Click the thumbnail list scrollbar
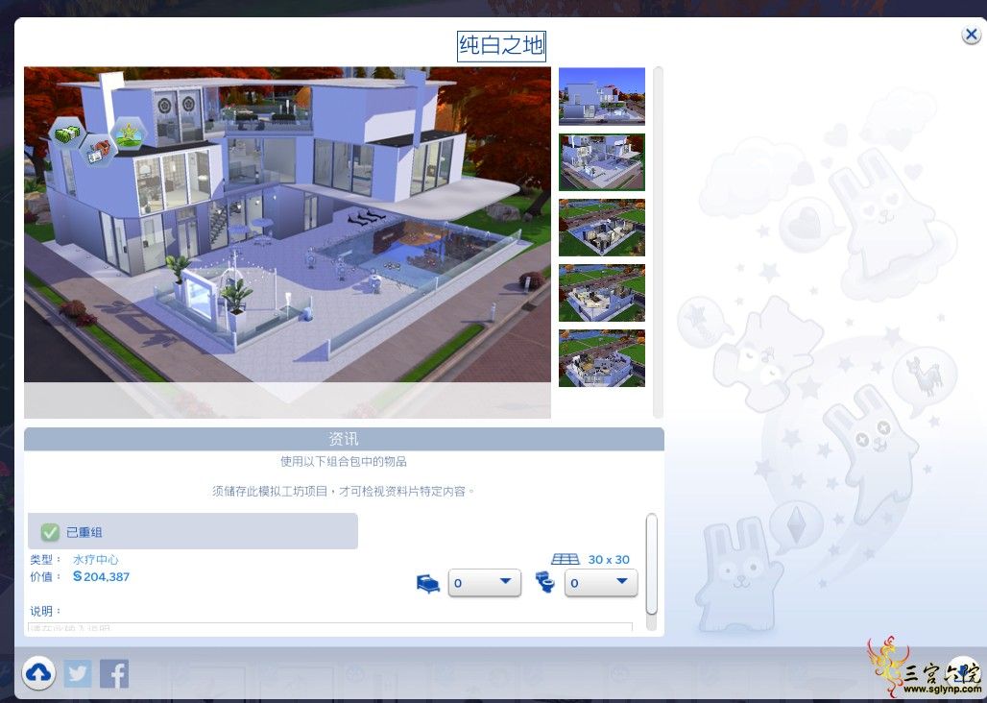987x703 pixels. point(658,242)
